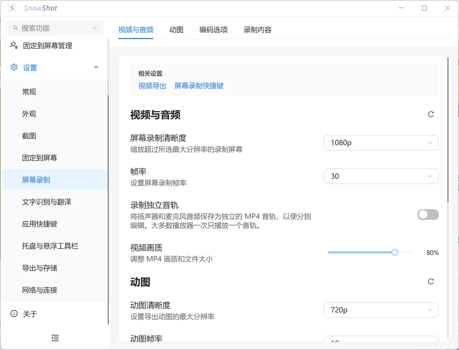
Task: Click the settings content vertical scrollbar
Action: coord(448,130)
